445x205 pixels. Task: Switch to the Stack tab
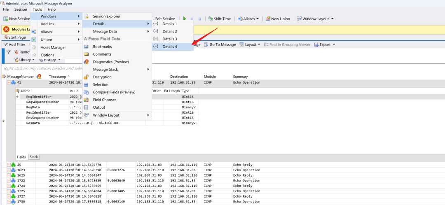click(x=34, y=157)
